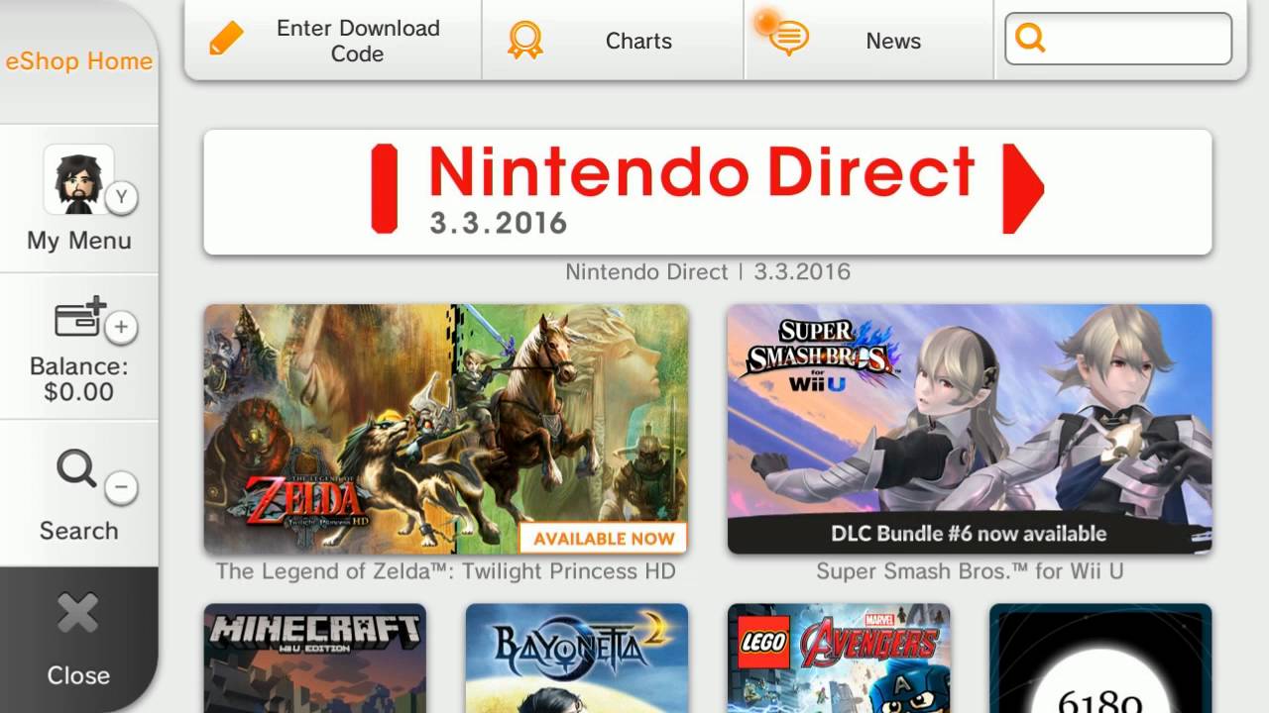Open the News section
The height and width of the screenshot is (713, 1269).
pyautogui.click(x=868, y=41)
